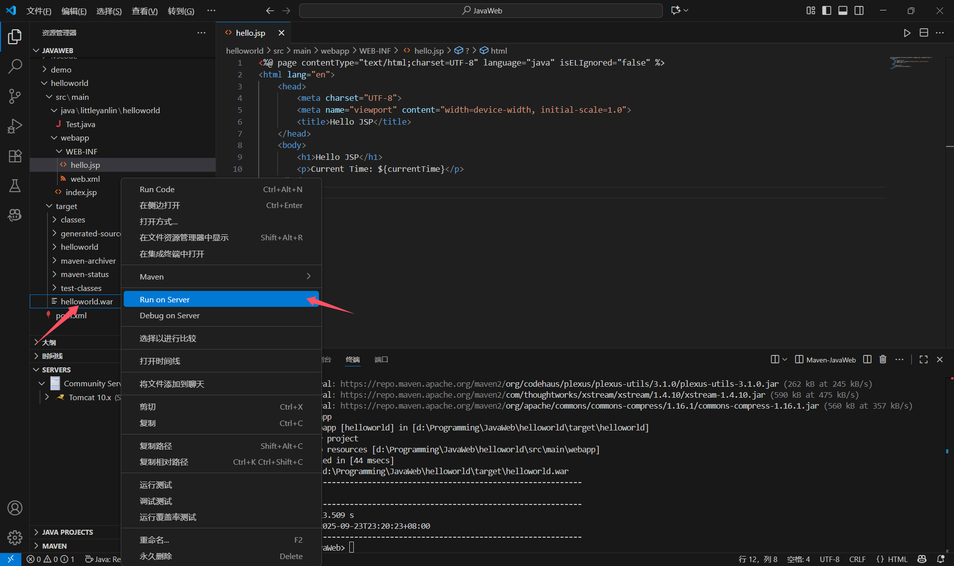Click the Run file play icon
Viewport: 954px width, 566px height.
(x=907, y=33)
